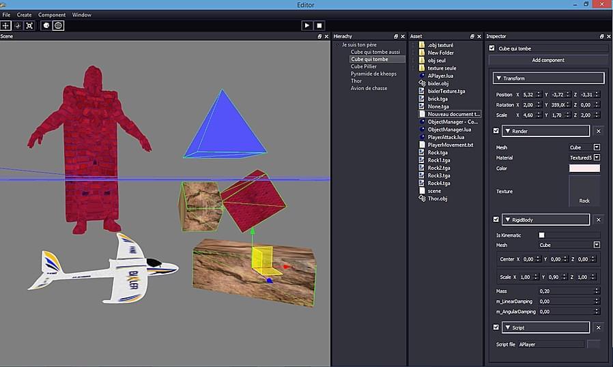Screen dimensions: 613x367
Task: Disable the RigidBody component checkbox
Action: [496, 219]
